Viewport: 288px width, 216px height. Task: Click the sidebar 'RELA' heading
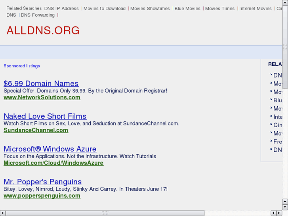[275, 64]
